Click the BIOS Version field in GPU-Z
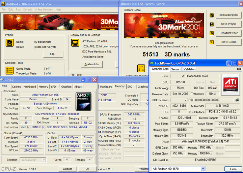 (x=202, y=100)
